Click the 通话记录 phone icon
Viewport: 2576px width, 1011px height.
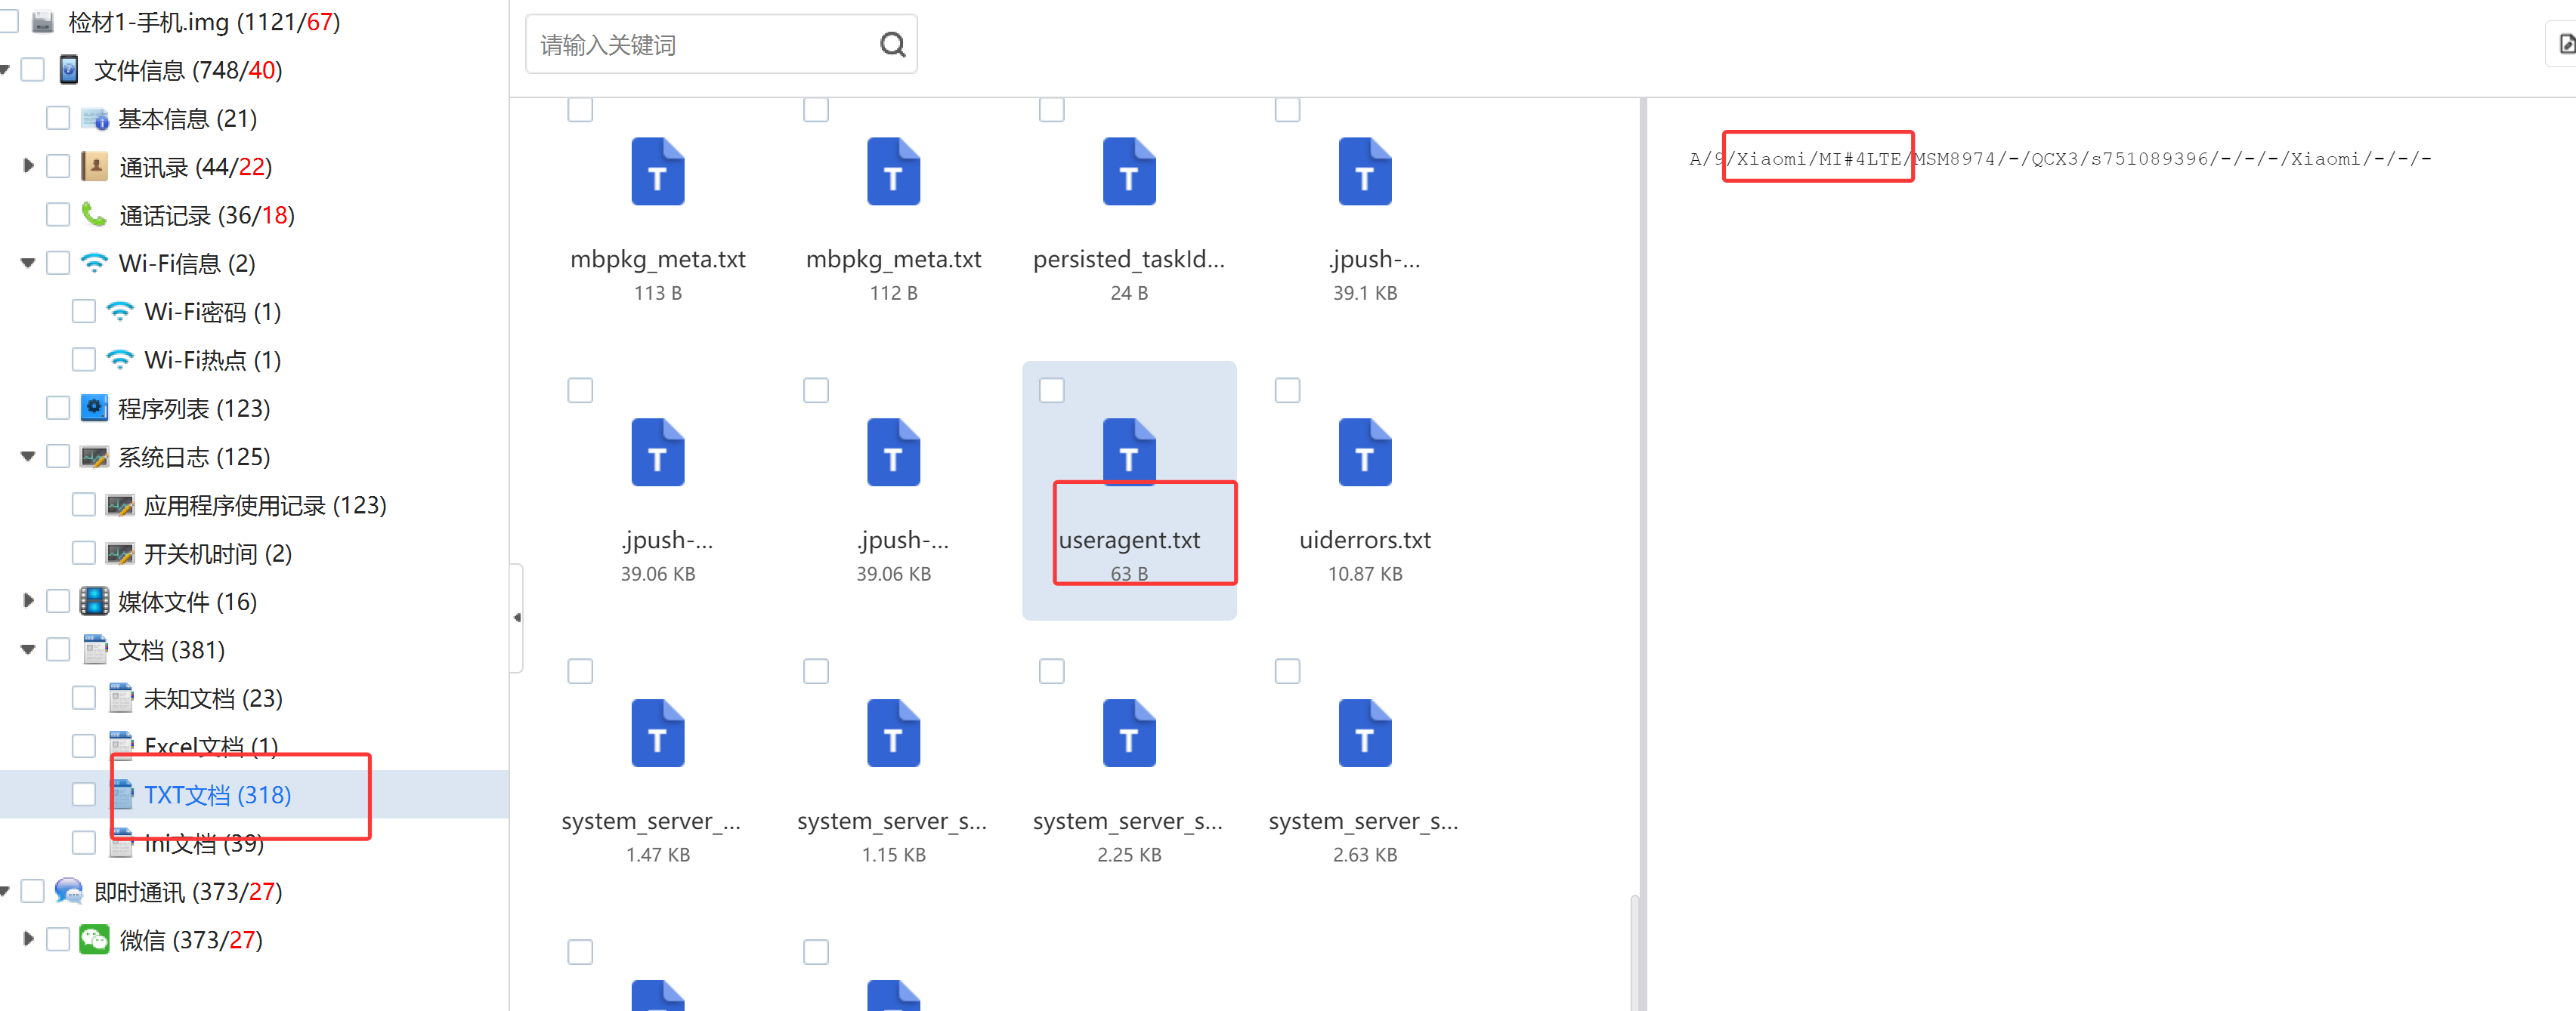pyautogui.click(x=94, y=214)
